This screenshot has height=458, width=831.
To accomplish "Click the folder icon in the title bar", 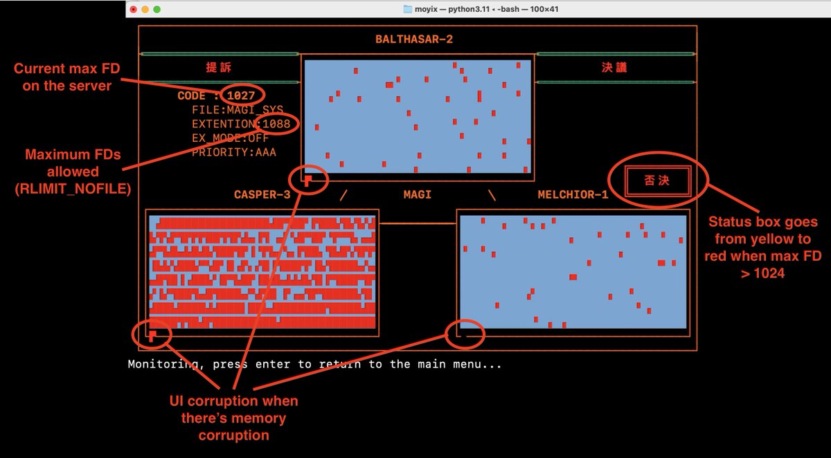I will click(409, 10).
